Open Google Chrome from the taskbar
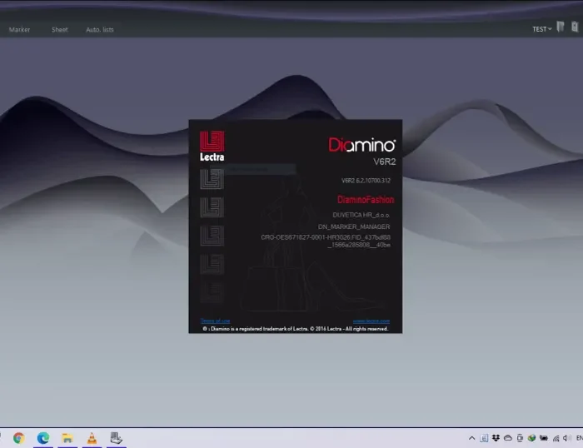583x448 pixels. [x=19, y=438]
